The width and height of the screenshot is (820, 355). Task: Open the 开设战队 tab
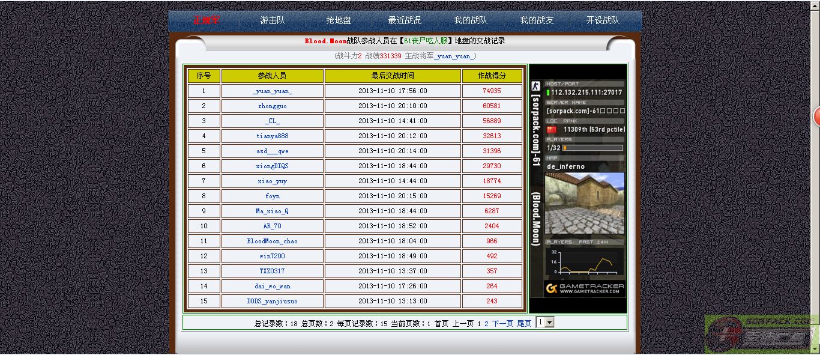[x=603, y=20]
